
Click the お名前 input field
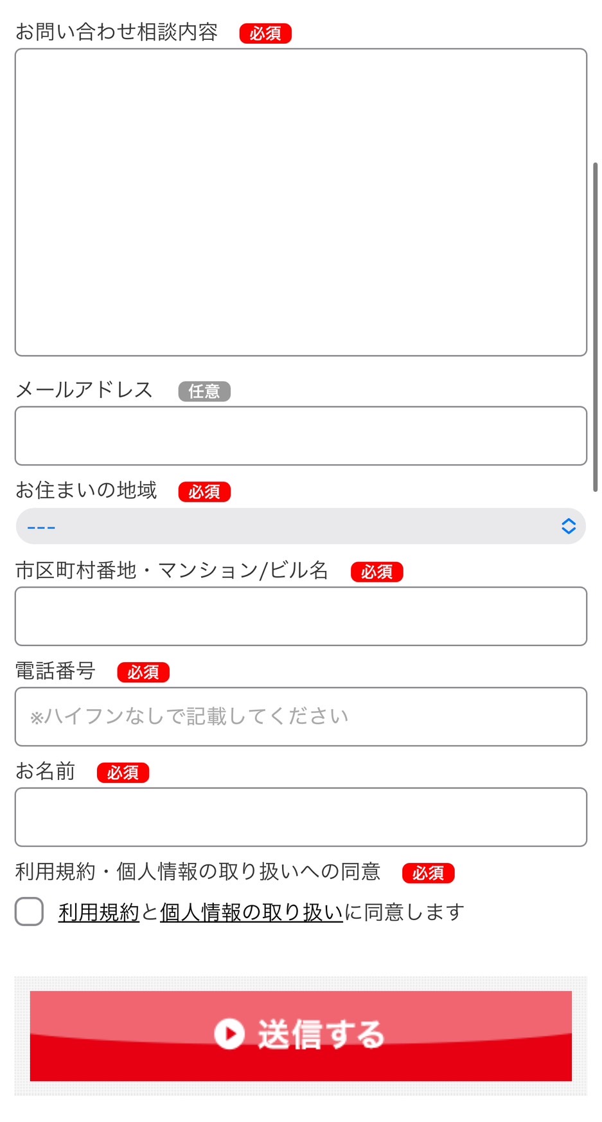(301, 817)
